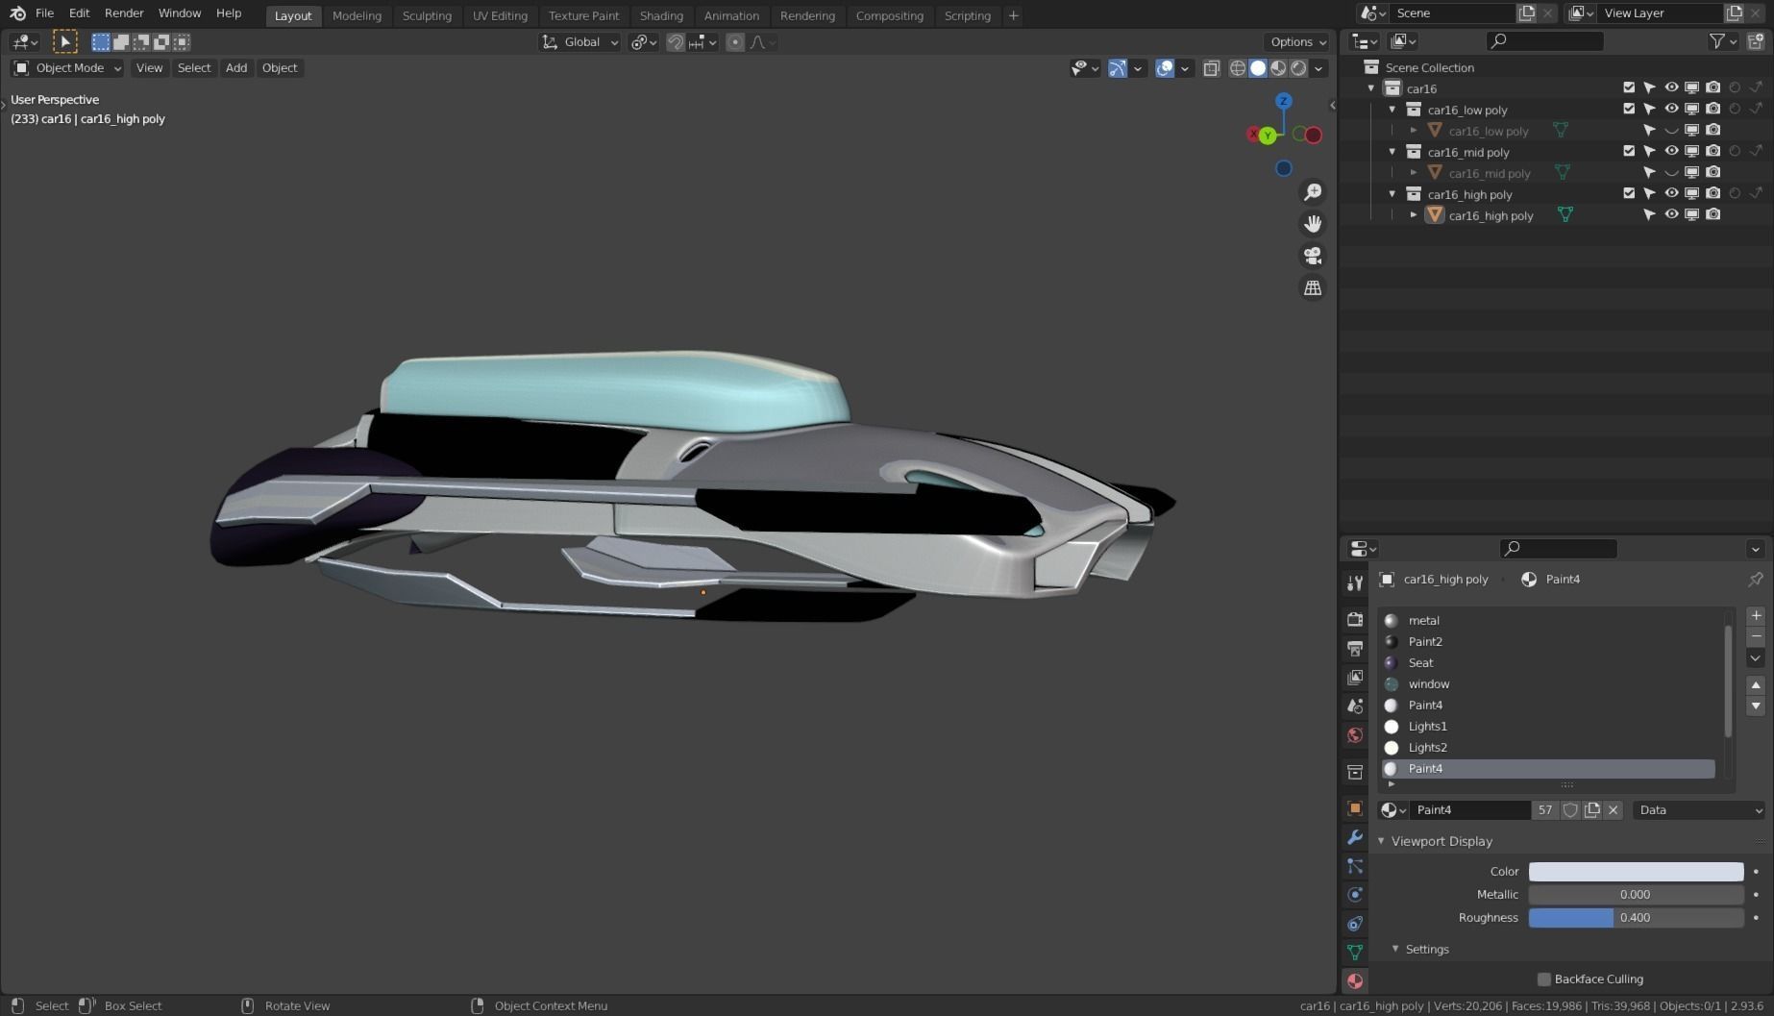Toggle snapping magnet
This screenshot has height=1016, width=1774.
(676, 42)
